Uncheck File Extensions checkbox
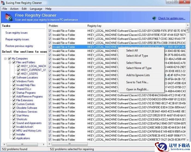The width and height of the screenshot is (191, 152). pos(14,100)
